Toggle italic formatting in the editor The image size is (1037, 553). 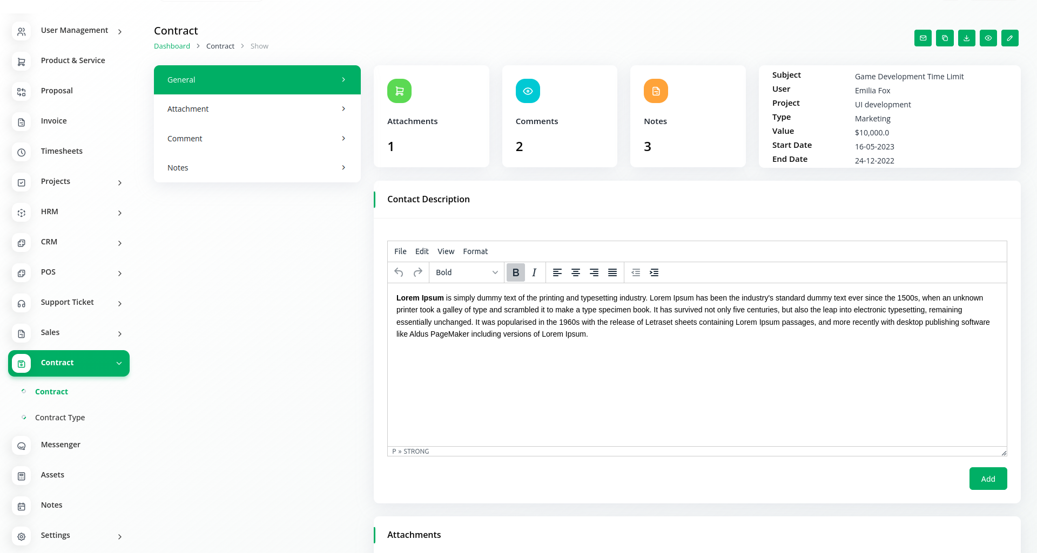[534, 272]
